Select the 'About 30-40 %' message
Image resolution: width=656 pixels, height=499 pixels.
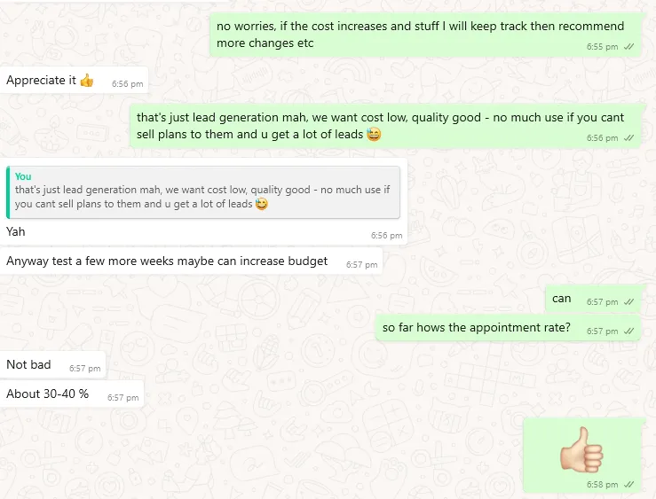point(72,394)
